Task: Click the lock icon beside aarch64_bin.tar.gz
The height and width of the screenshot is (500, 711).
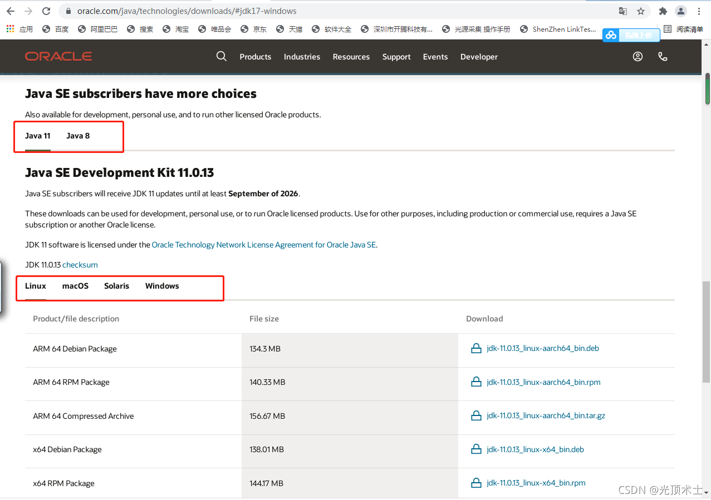Action: (x=476, y=415)
